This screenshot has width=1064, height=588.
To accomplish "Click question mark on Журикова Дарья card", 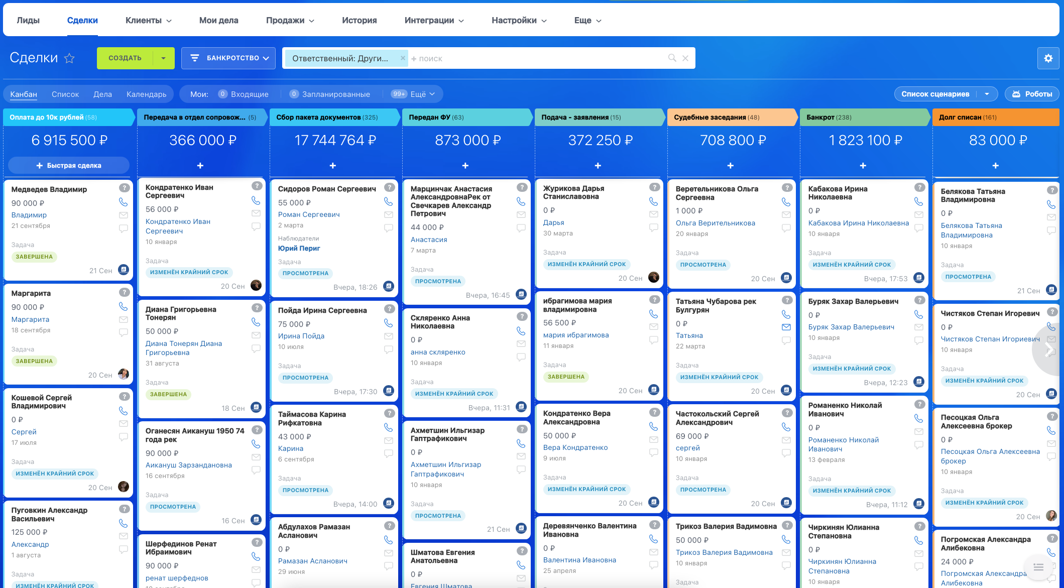I will click(x=654, y=187).
